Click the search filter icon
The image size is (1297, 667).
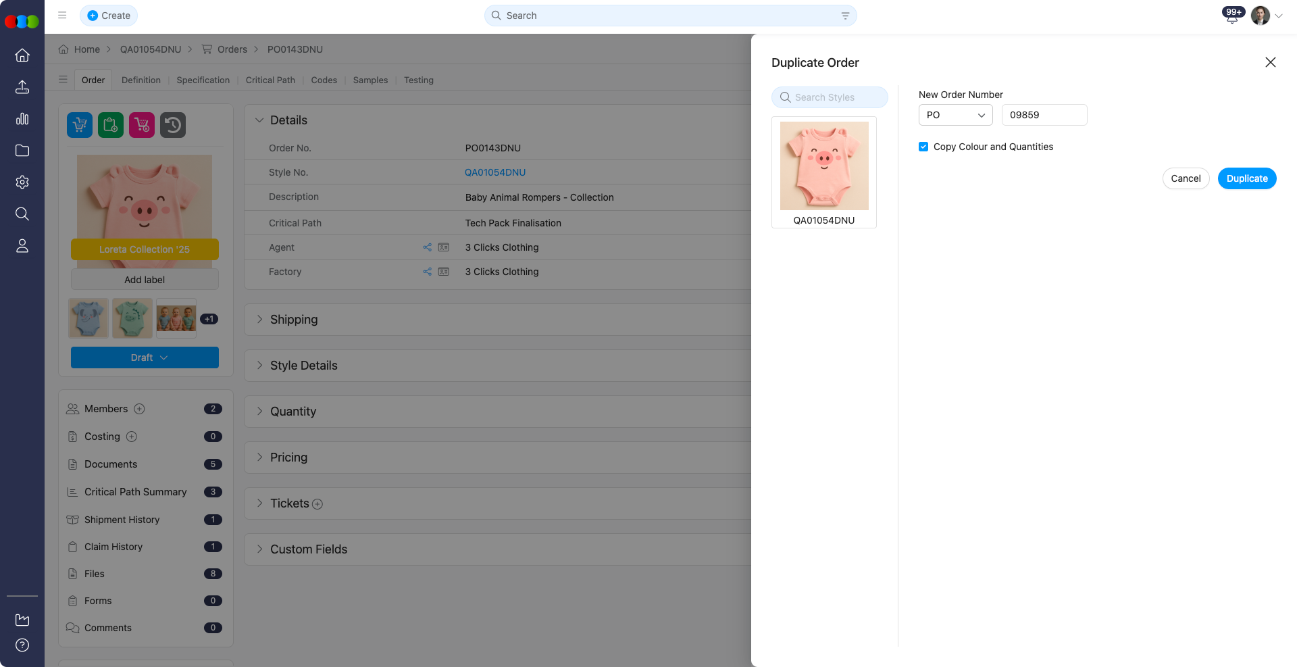(x=845, y=16)
